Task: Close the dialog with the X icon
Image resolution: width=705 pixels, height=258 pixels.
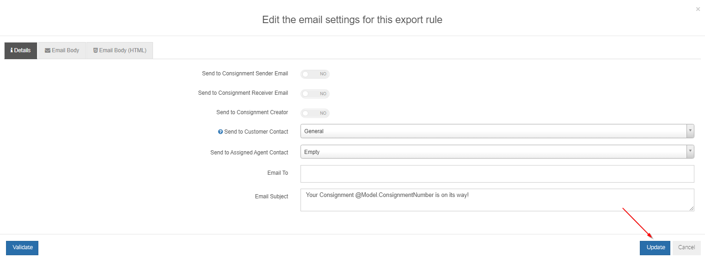Action: click(698, 9)
